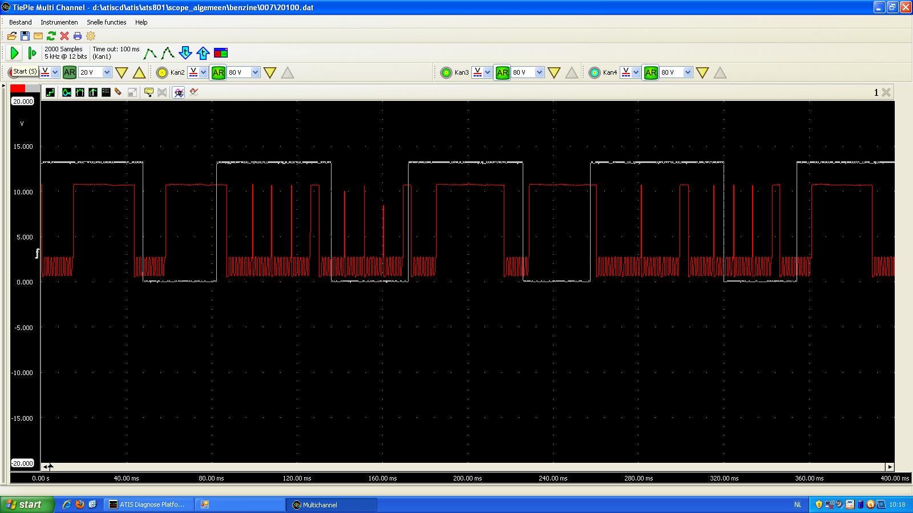Enable Kan4 channel with its round button

click(x=595, y=72)
